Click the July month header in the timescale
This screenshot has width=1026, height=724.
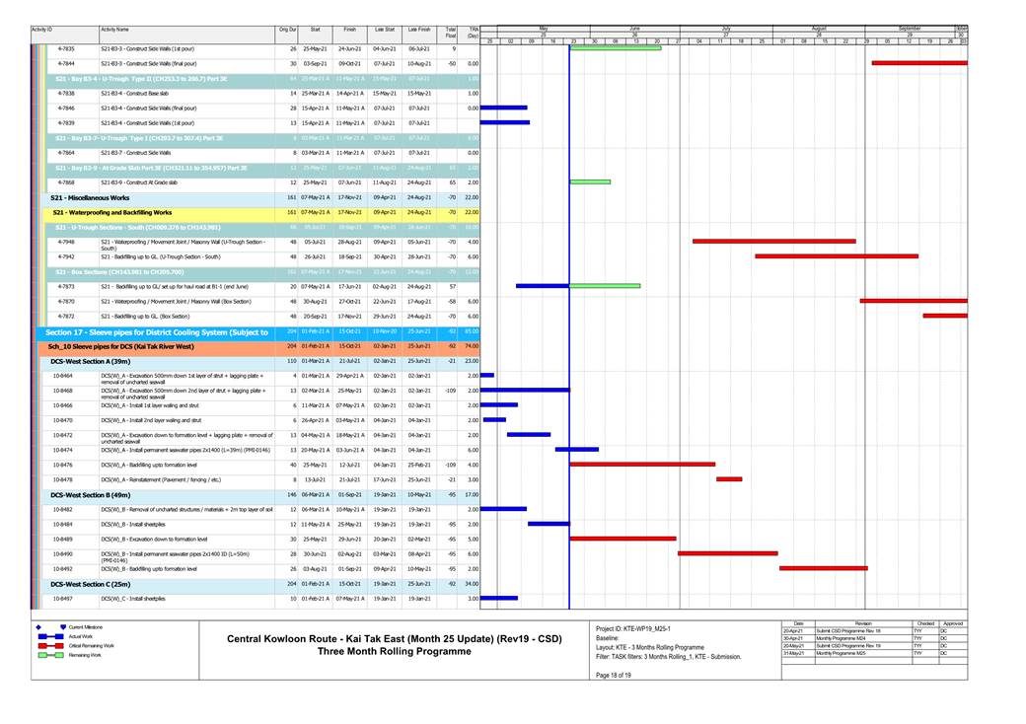click(727, 29)
